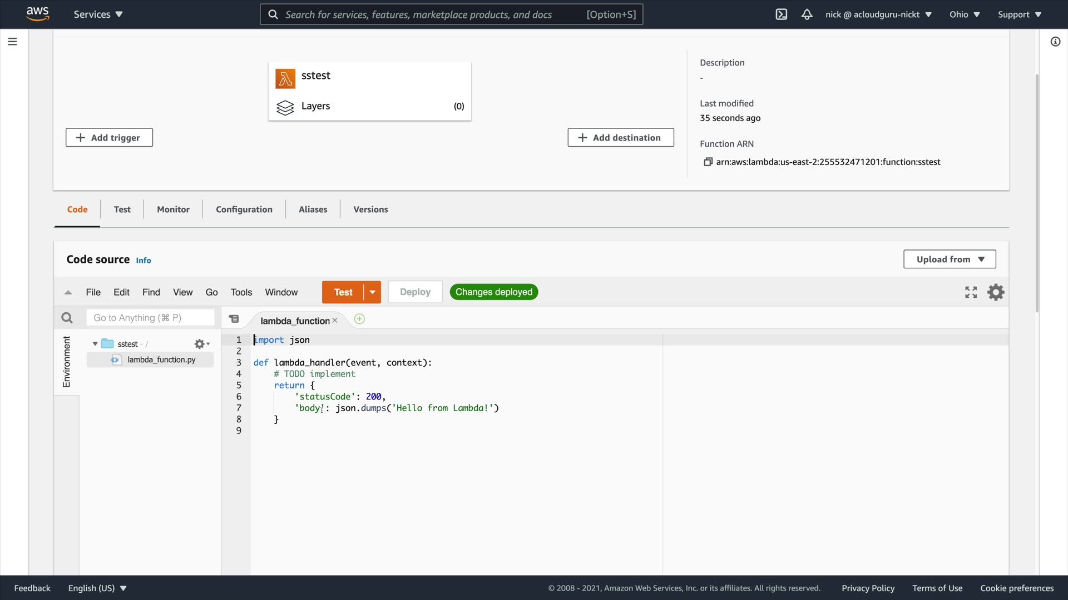
Task: Switch to the Configuration tab
Action: point(244,209)
